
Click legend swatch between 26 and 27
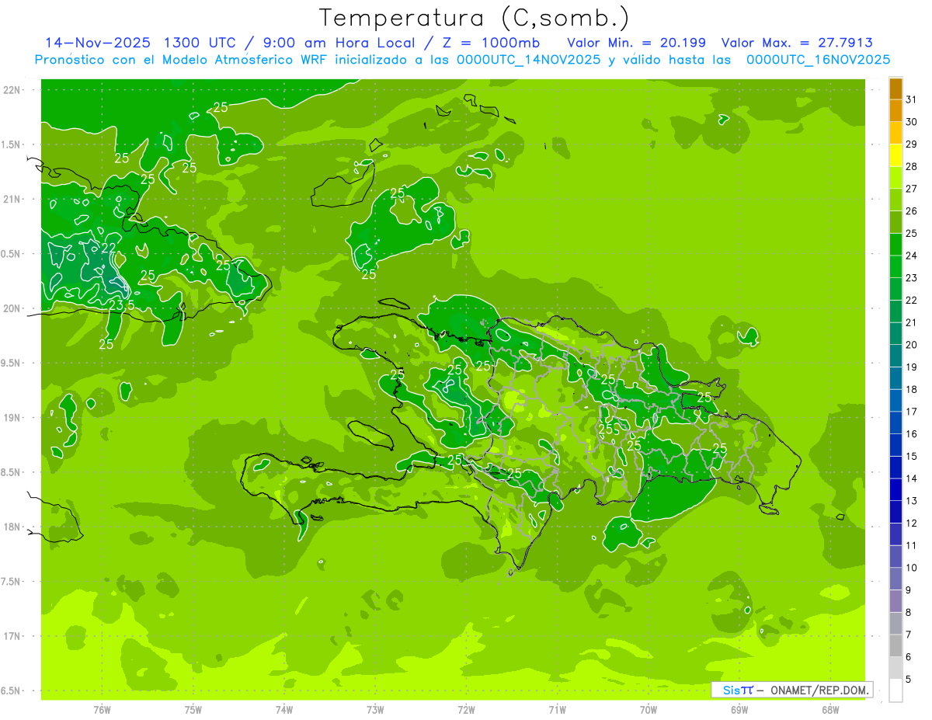click(895, 200)
